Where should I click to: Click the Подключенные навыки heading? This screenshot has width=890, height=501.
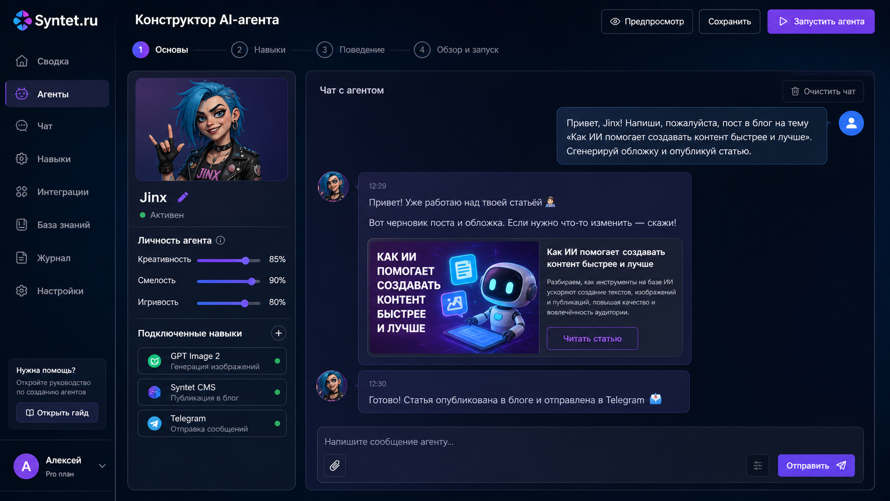click(189, 334)
